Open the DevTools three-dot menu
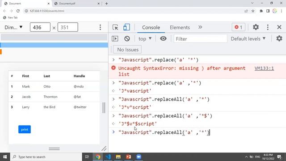Viewport: 286px width, 161px height. coord(268,27)
